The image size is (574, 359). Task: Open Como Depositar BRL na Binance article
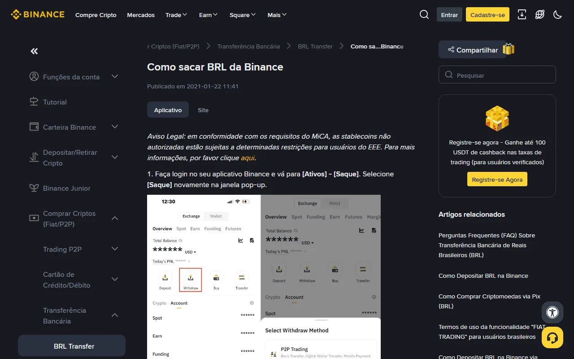click(x=483, y=276)
